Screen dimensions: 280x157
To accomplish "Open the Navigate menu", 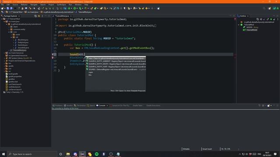I will pos(34,5).
